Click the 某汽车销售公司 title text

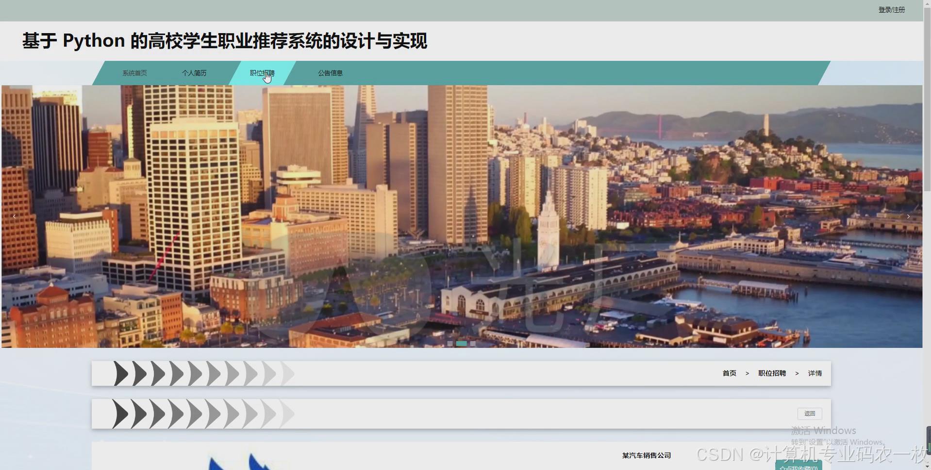tap(647, 455)
